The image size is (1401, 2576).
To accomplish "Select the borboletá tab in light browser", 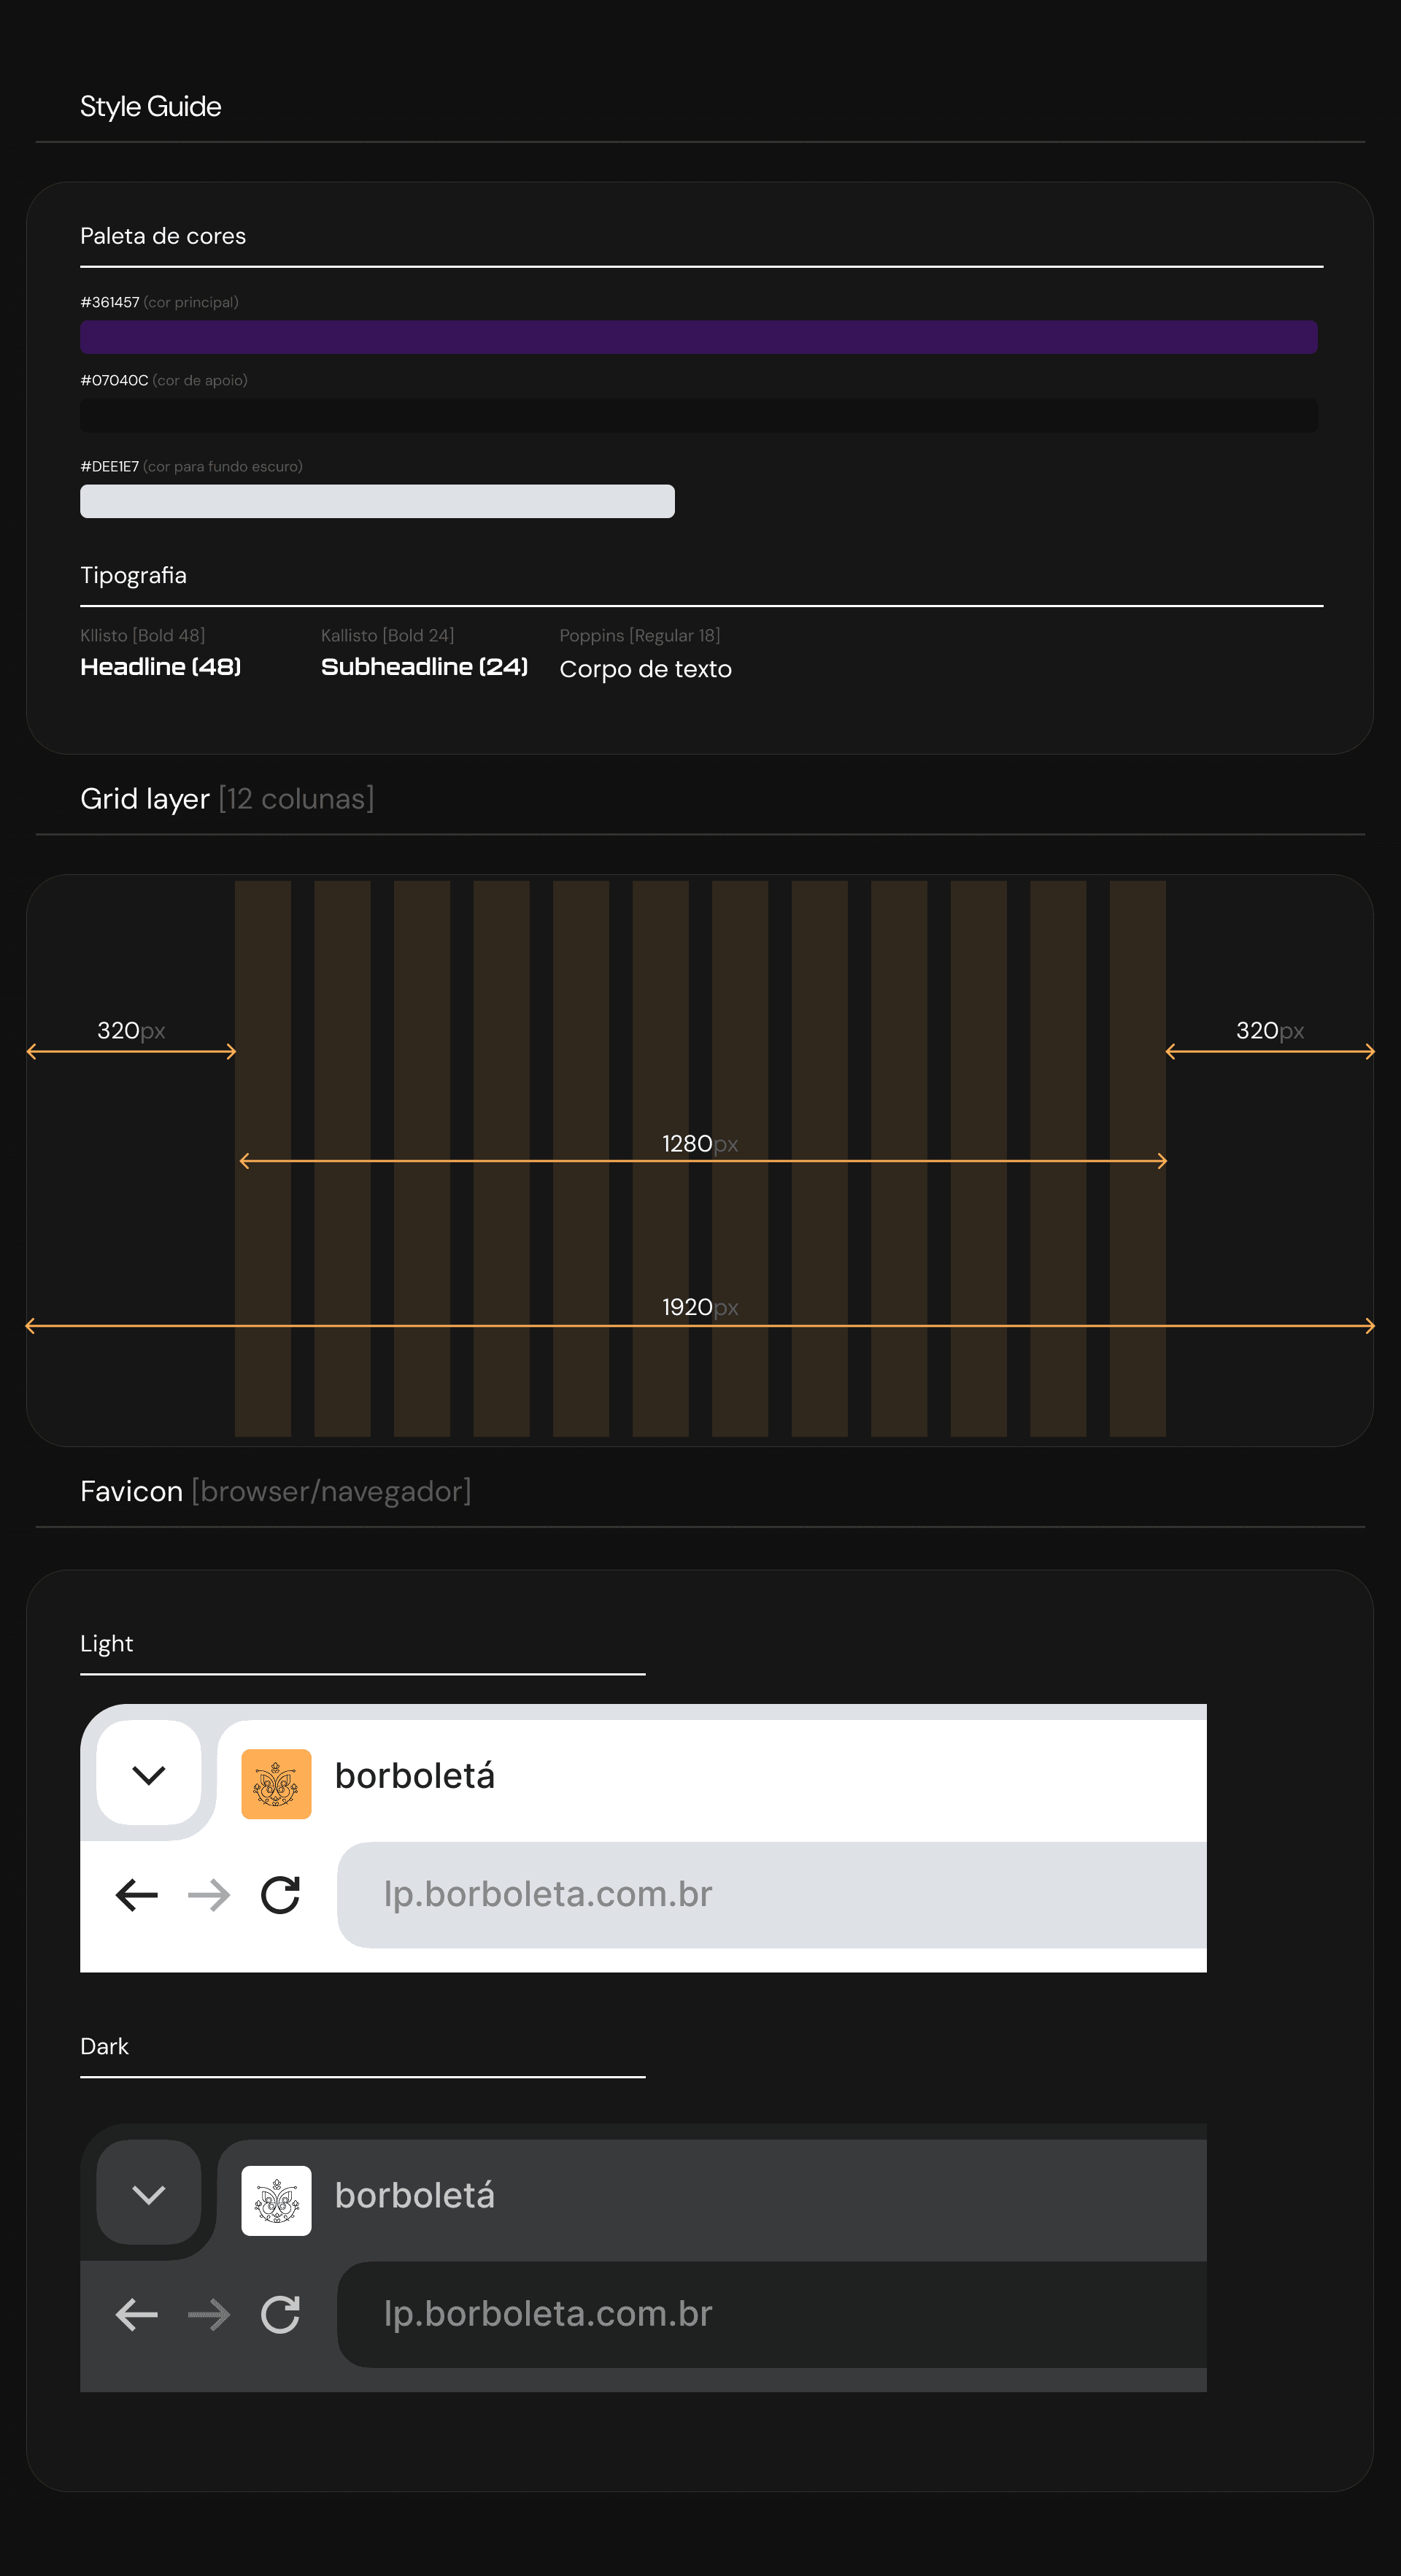I will click(712, 1780).
